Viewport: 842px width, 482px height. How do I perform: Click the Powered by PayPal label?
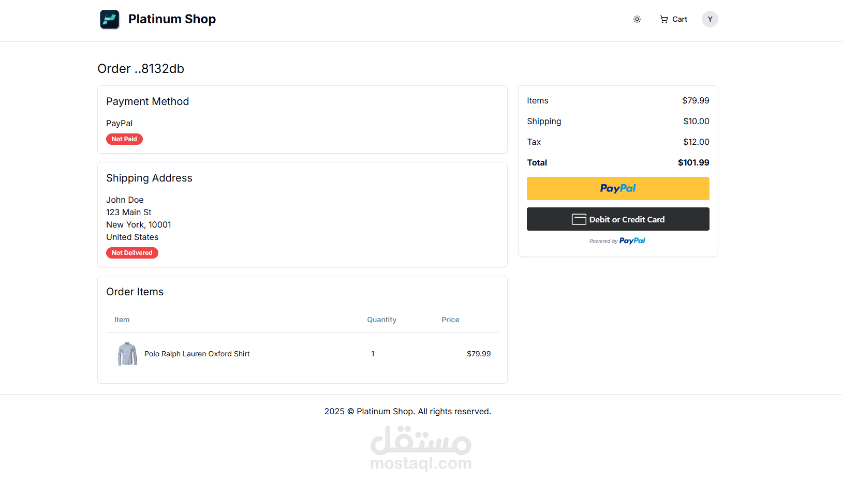click(617, 241)
